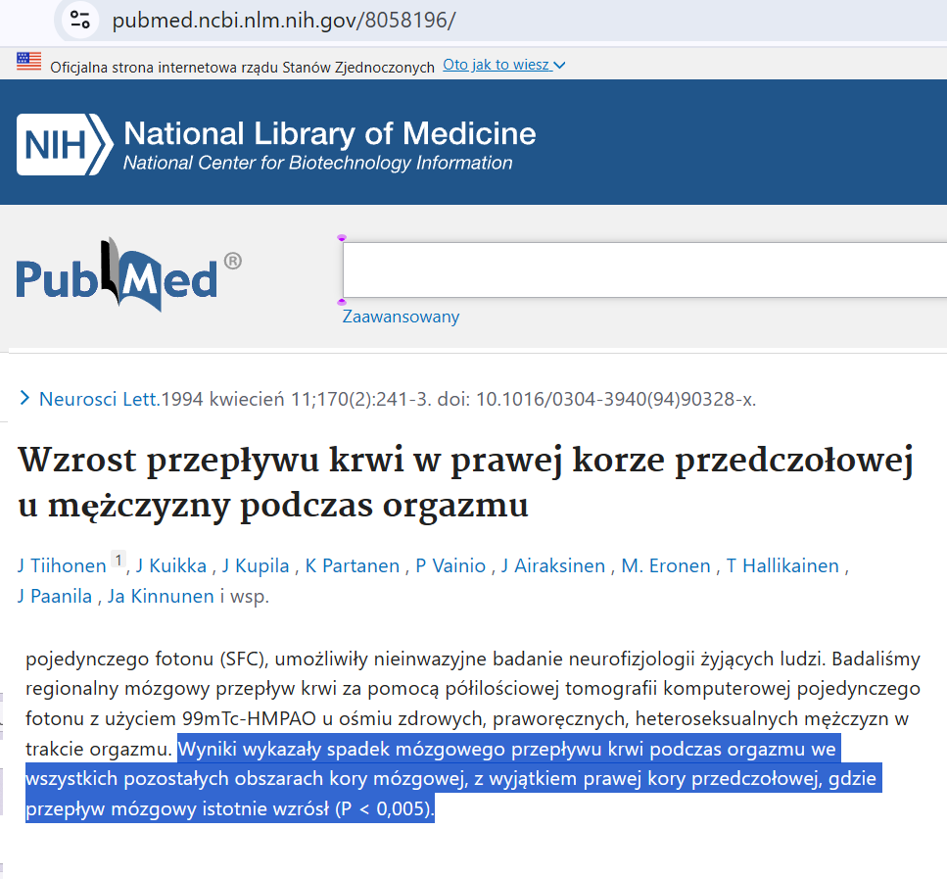This screenshot has width=947, height=879.
Task: Open the Zaawansowany advanced search link
Action: coord(401,317)
